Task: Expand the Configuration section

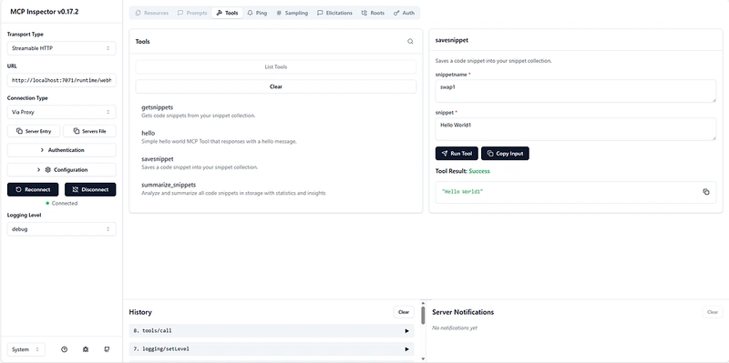Action: click(61, 170)
